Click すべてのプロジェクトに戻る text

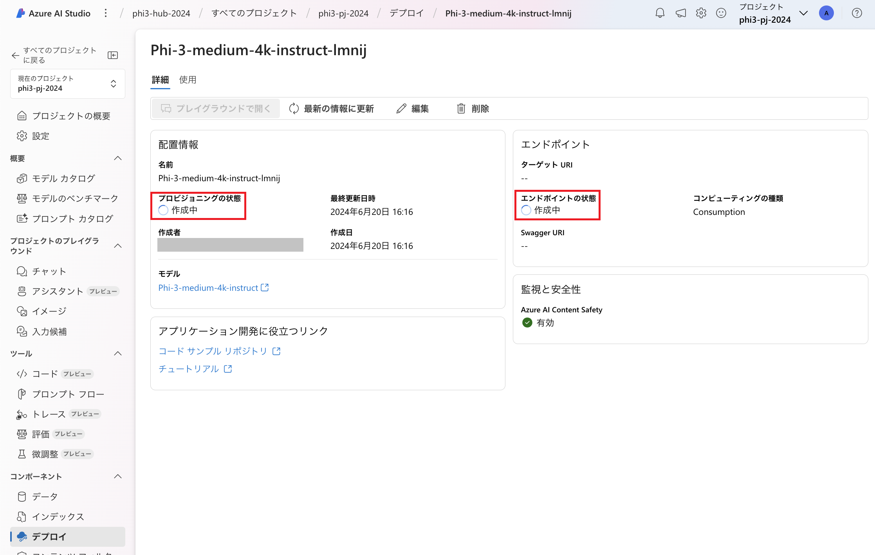60,55
